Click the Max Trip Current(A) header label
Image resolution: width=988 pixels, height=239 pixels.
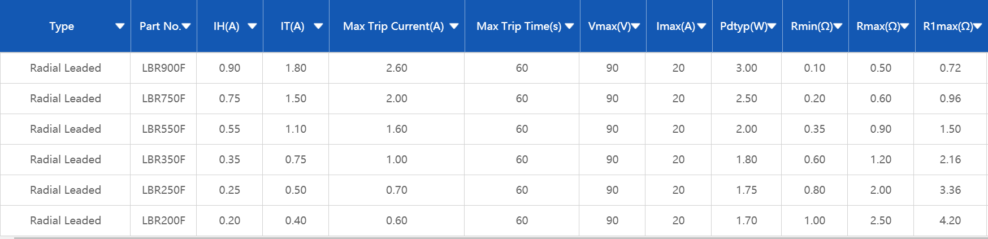(393, 26)
